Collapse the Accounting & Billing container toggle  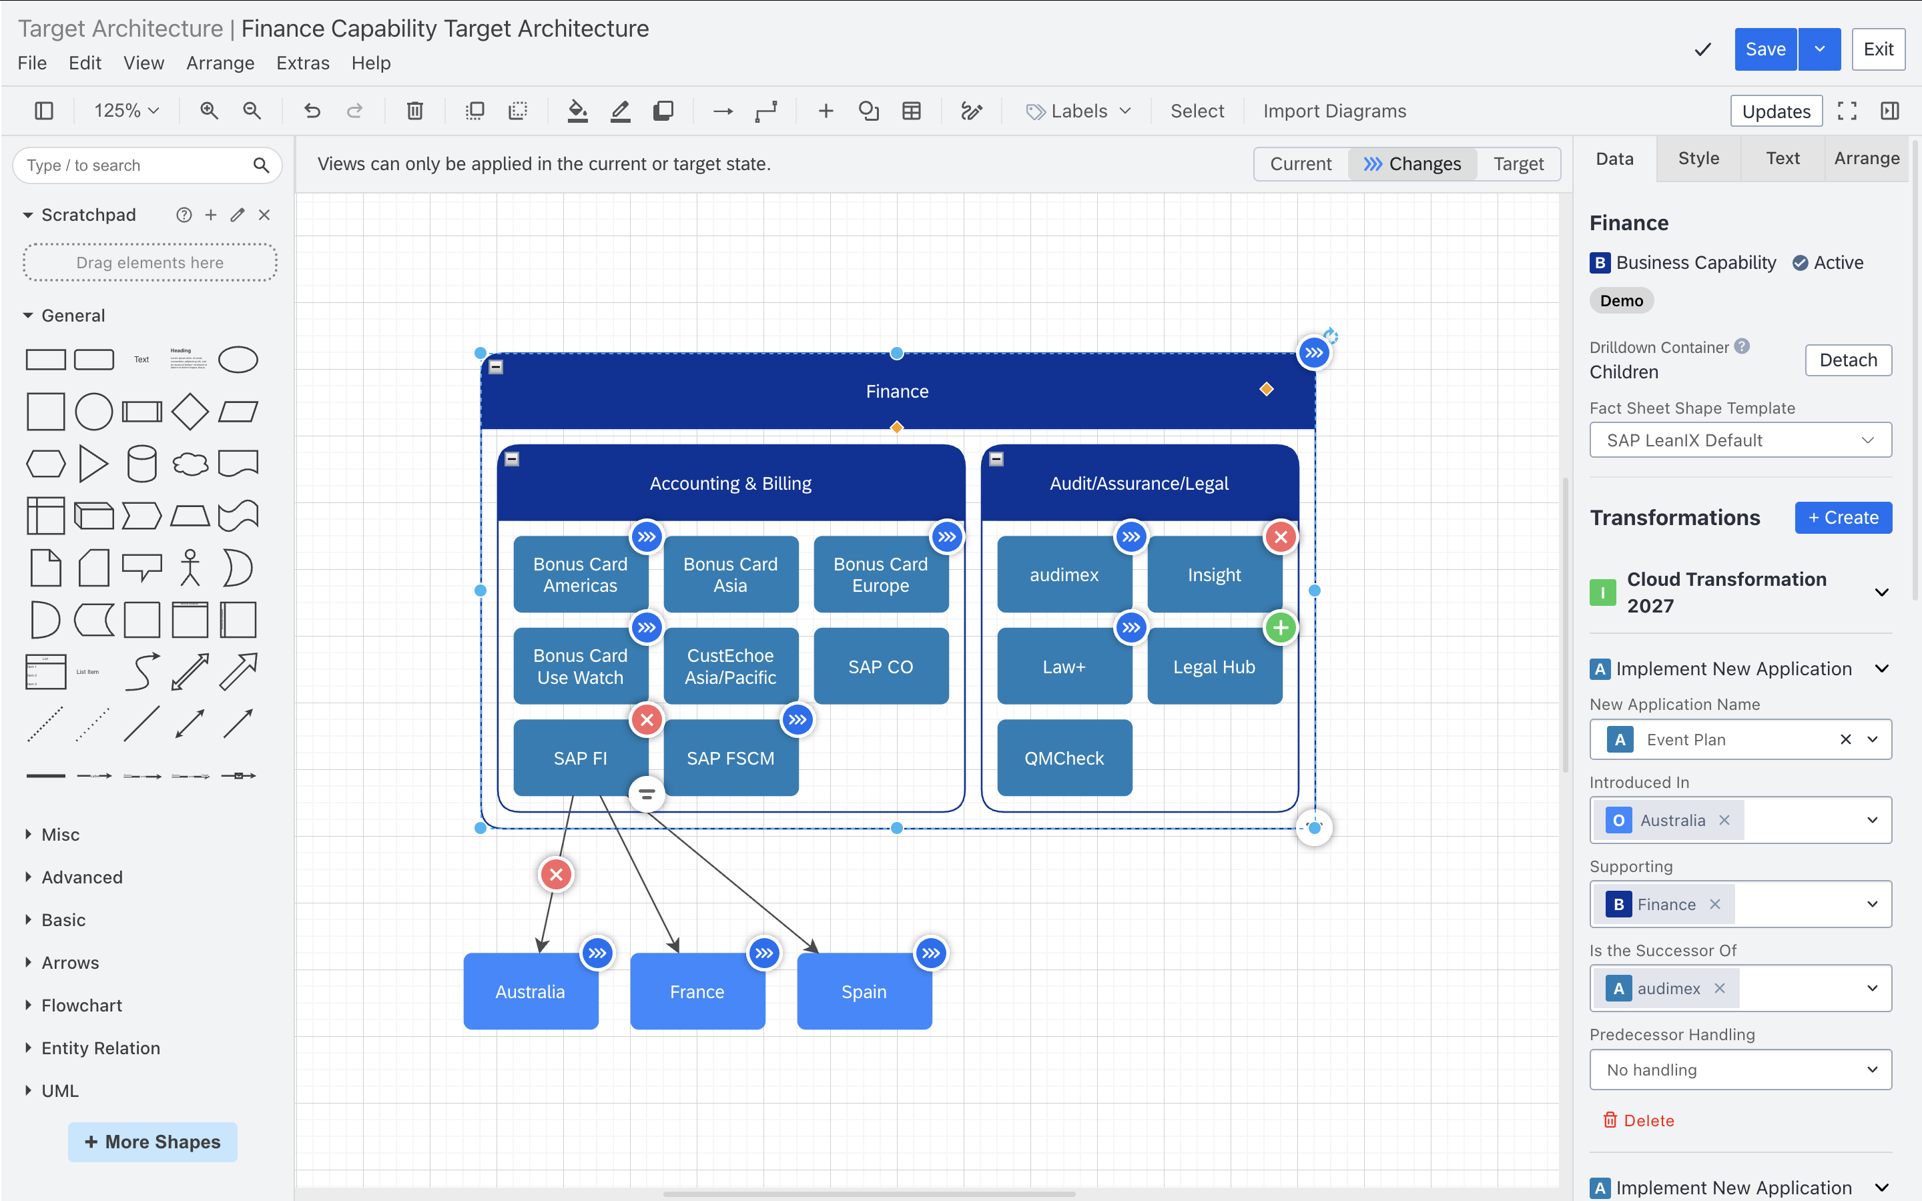[x=513, y=459]
